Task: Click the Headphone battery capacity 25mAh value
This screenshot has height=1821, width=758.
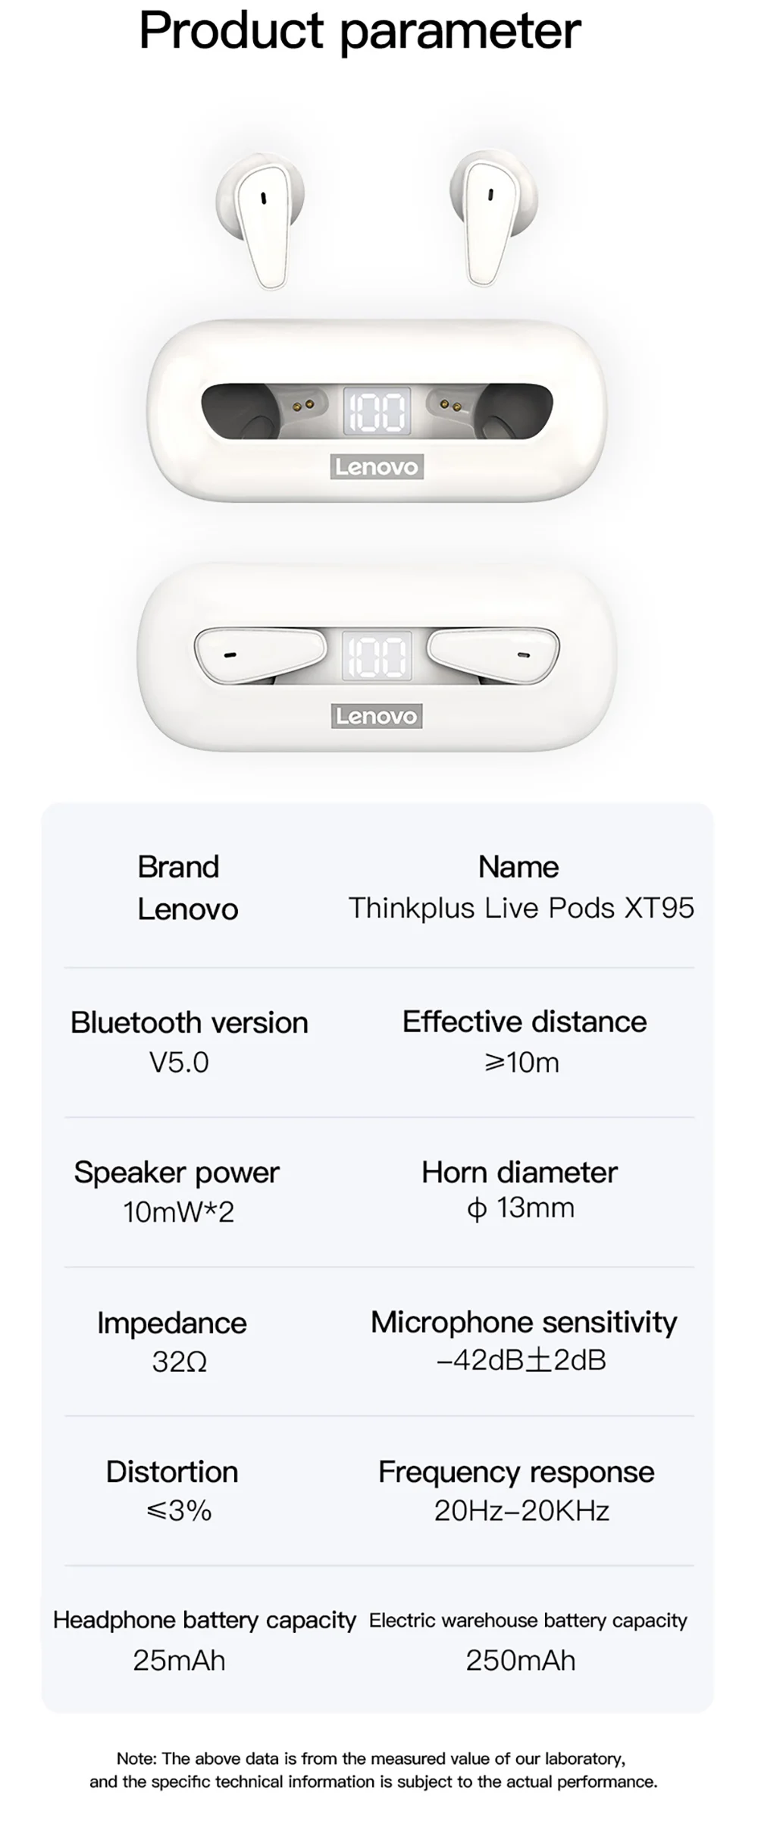Action: click(179, 1661)
